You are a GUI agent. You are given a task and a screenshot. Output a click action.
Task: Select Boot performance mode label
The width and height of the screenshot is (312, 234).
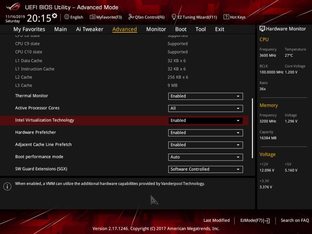point(39,157)
